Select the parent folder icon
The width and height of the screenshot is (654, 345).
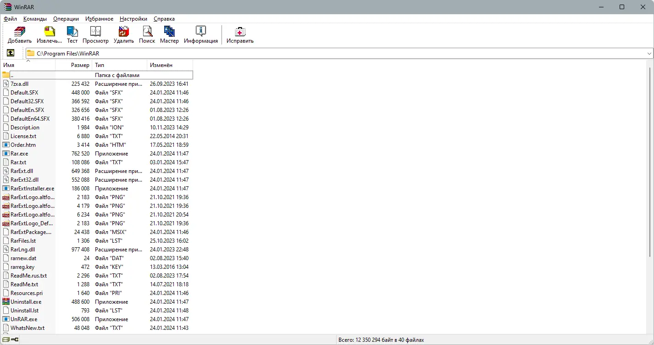[x=6, y=75]
